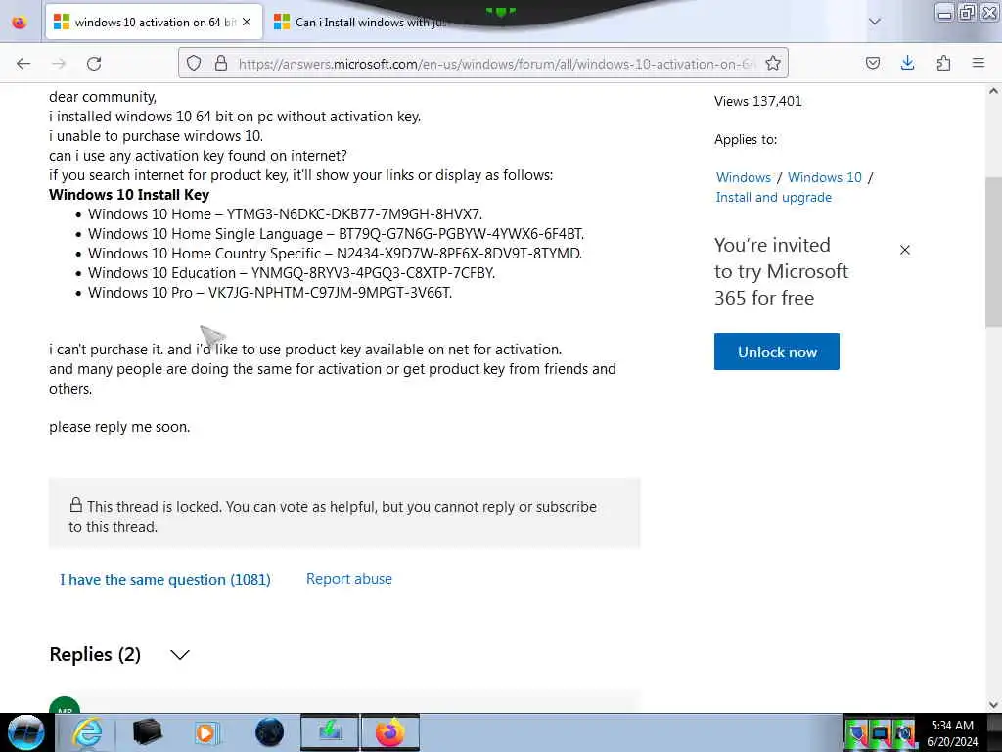The image size is (1002, 752).
Task: Open the media player taskbar icon
Action: [x=207, y=732]
